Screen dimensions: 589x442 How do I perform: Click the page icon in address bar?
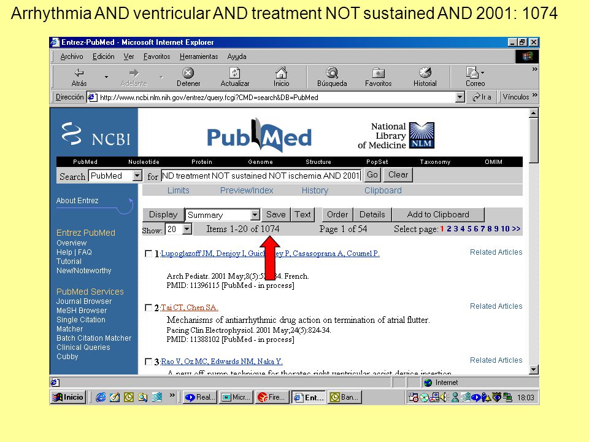click(92, 98)
